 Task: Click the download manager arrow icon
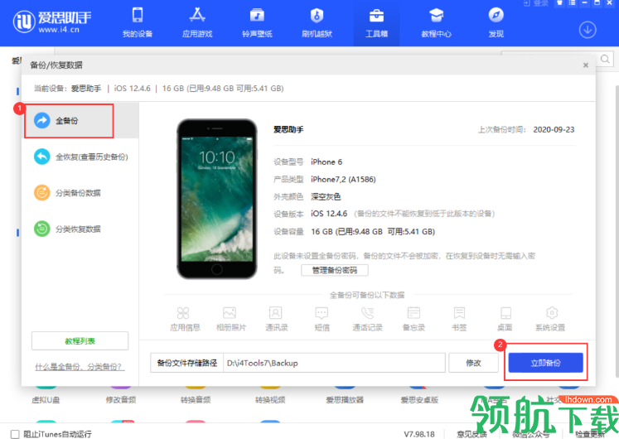tap(588, 30)
